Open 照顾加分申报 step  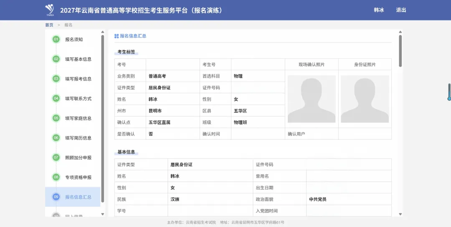(x=78, y=157)
